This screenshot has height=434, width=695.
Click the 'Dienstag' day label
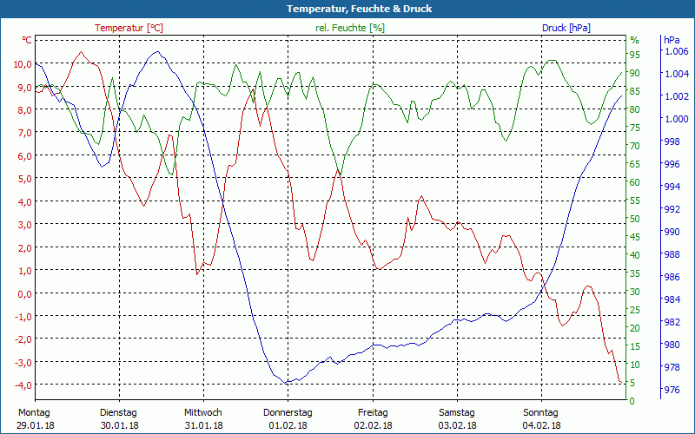pyautogui.click(x=118, y=413)
